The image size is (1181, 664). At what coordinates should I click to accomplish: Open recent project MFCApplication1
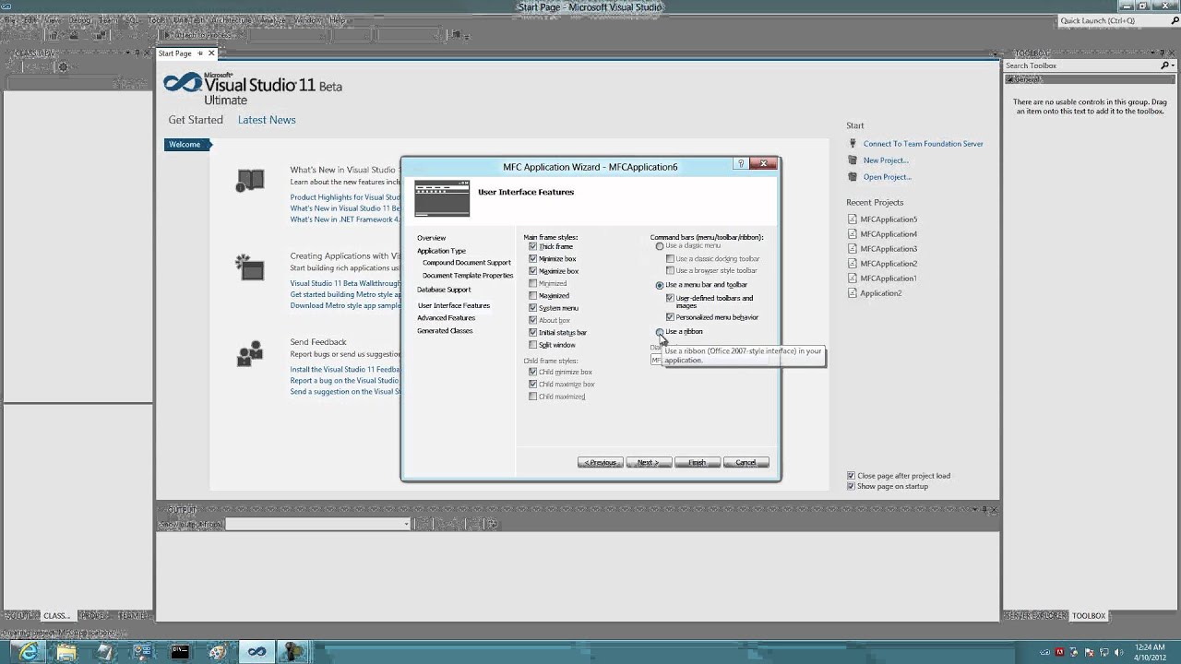889,279
